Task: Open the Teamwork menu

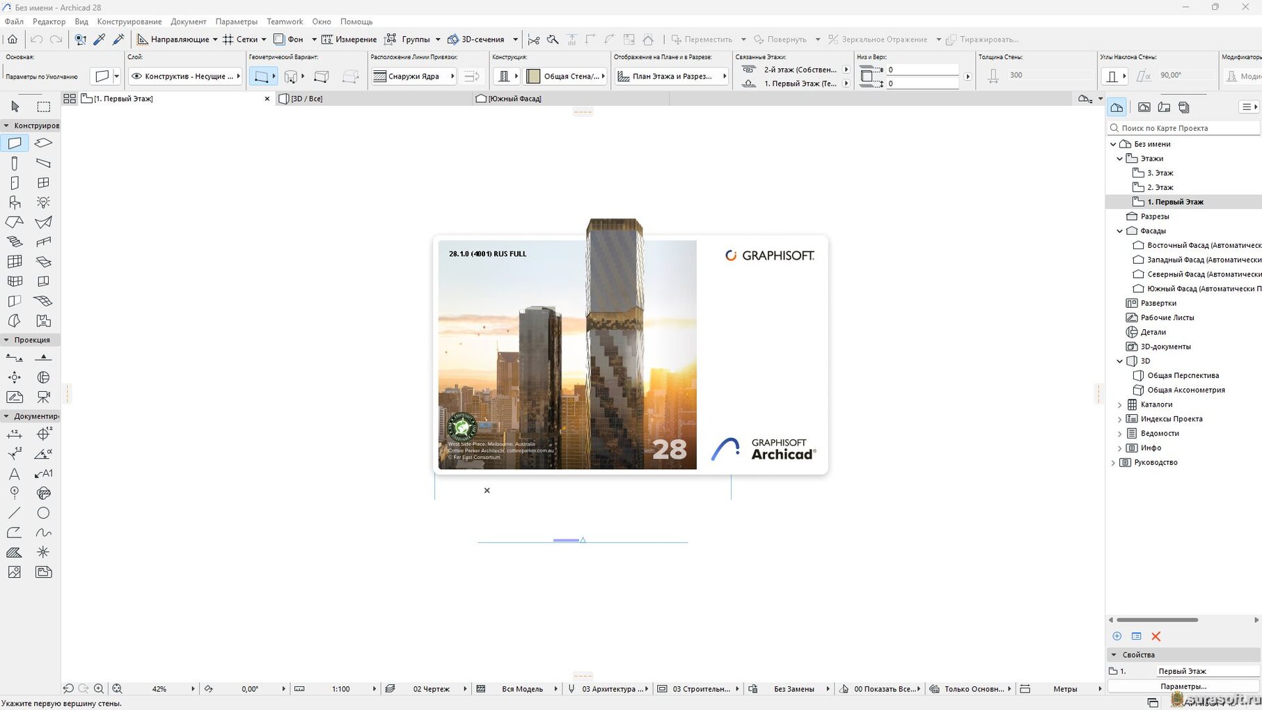Action: [285, 22]
